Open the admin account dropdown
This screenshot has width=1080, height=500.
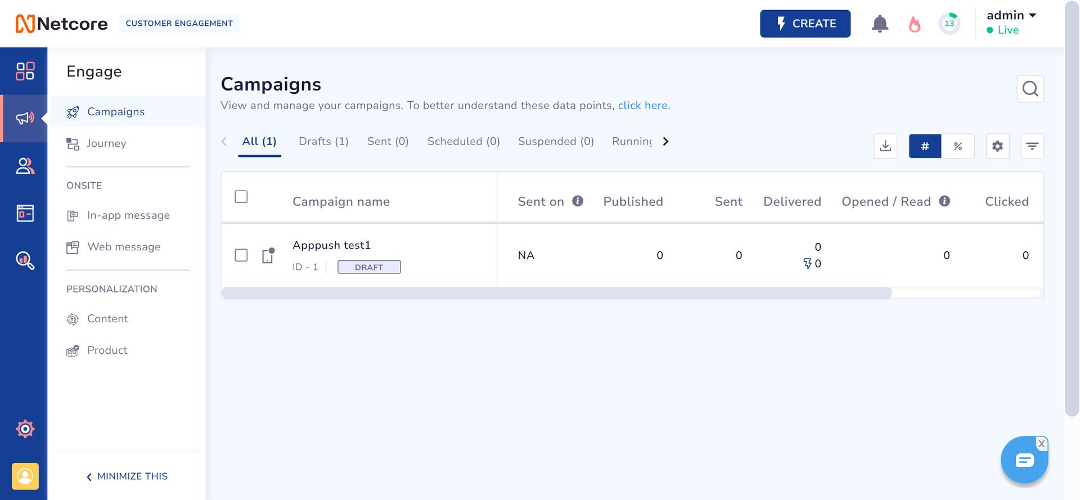tap(1011, 16)
